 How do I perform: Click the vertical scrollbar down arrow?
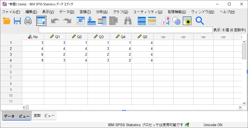pyautogui.click(x=244, y=103)
